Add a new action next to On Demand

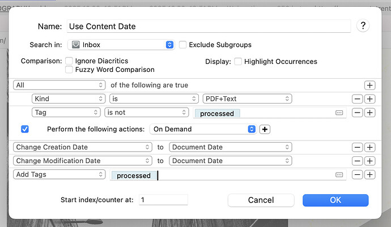265,129
